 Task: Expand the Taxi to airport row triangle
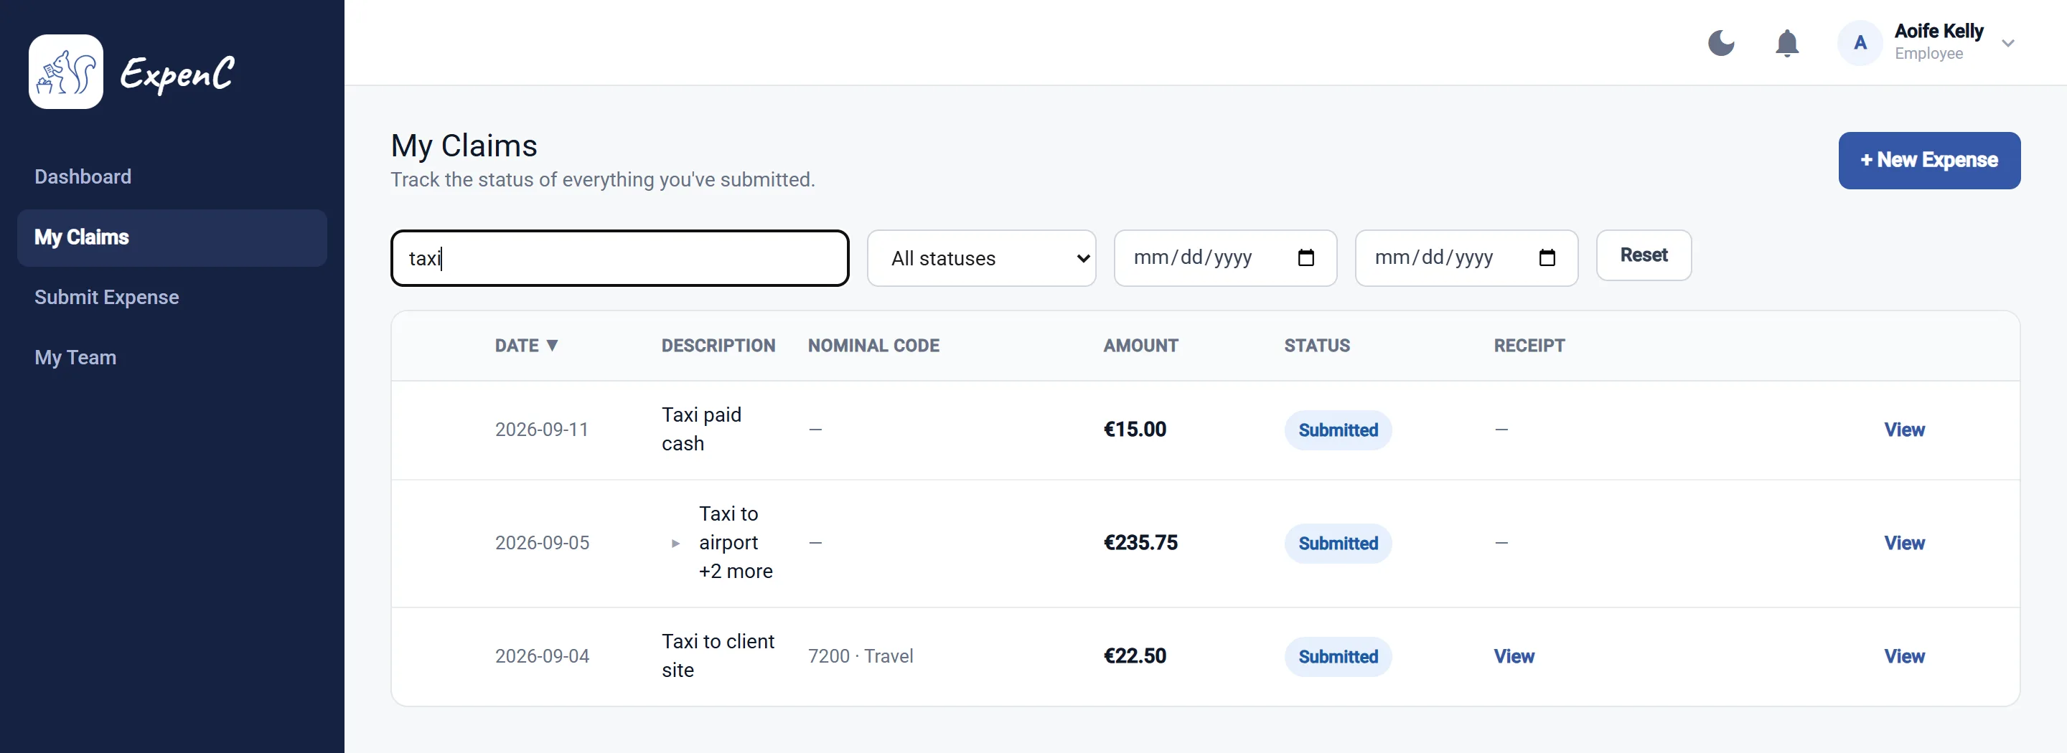click(675, 544)
